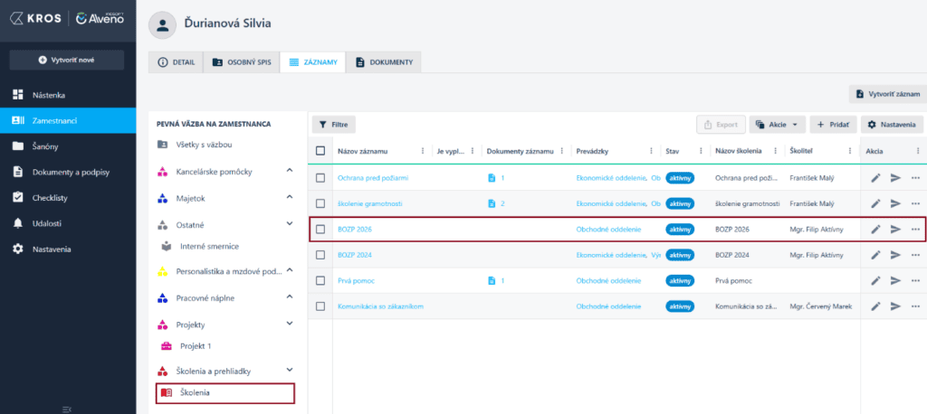The width and height of the screenshot is (927, 414).
Task: Expand the Školenia a prehliadky section
Action: point(289,370)
